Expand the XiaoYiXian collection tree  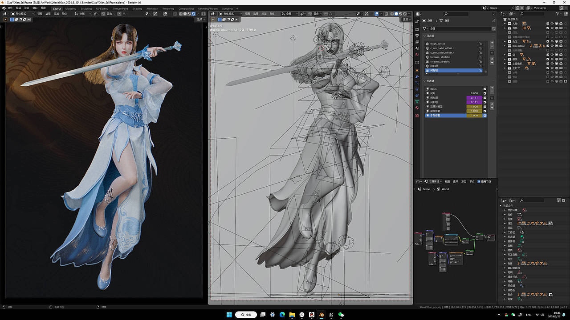pyautogui.click(x=505, y=46)
